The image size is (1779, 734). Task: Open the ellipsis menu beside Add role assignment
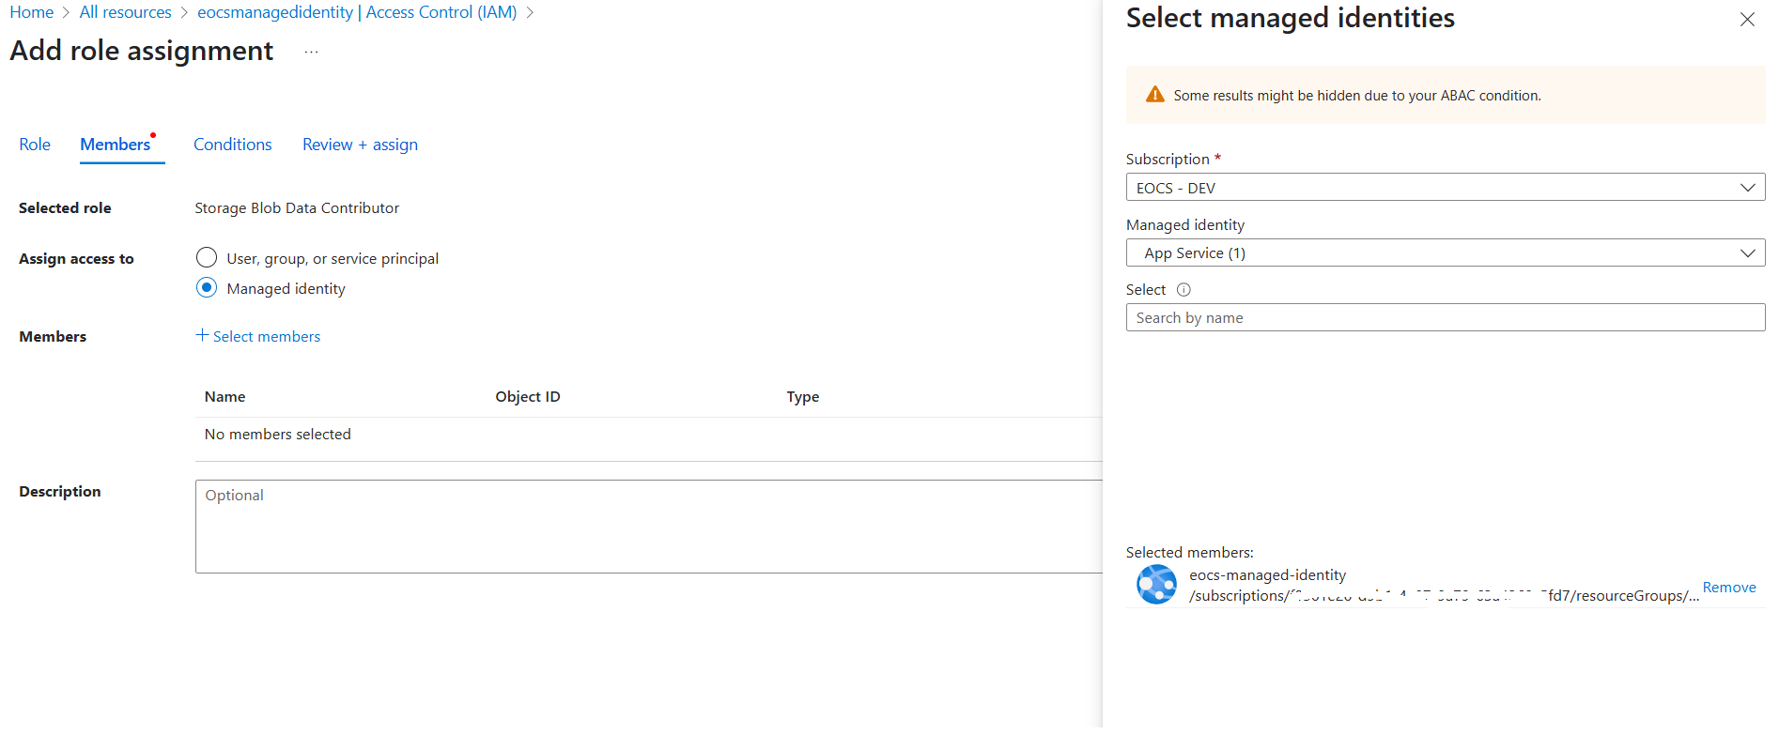pyautogui.click(x=312, y=52)
